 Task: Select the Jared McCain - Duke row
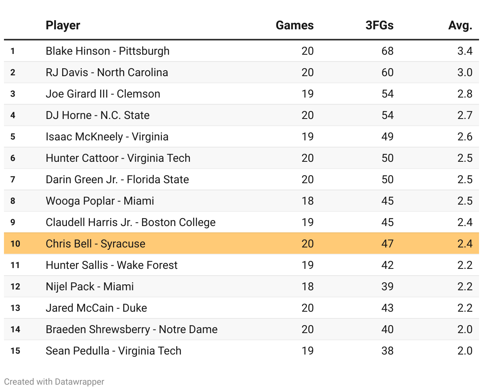coord(96,308)
